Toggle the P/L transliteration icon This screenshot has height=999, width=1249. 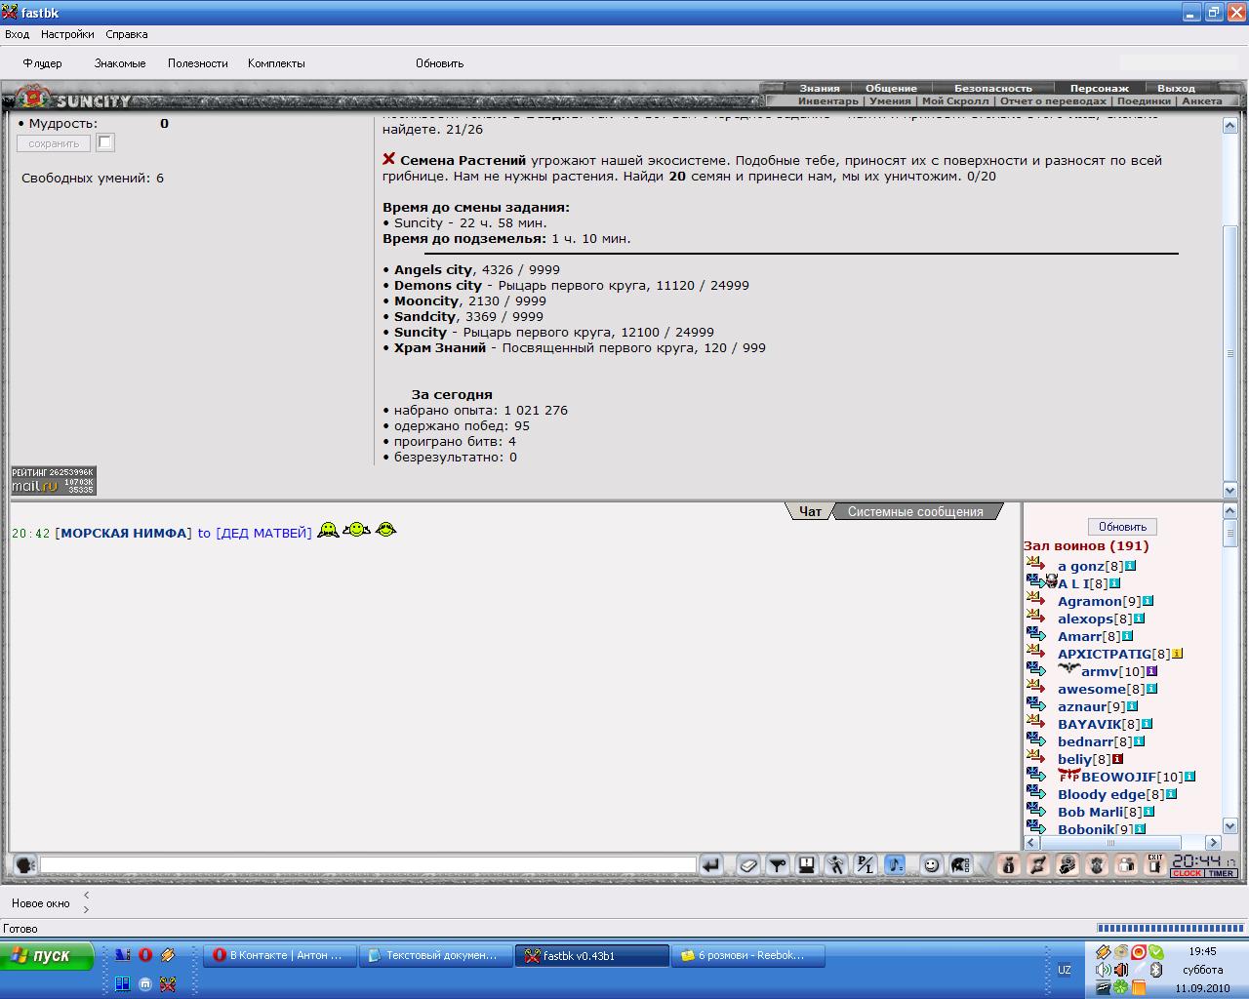[866, 864]
